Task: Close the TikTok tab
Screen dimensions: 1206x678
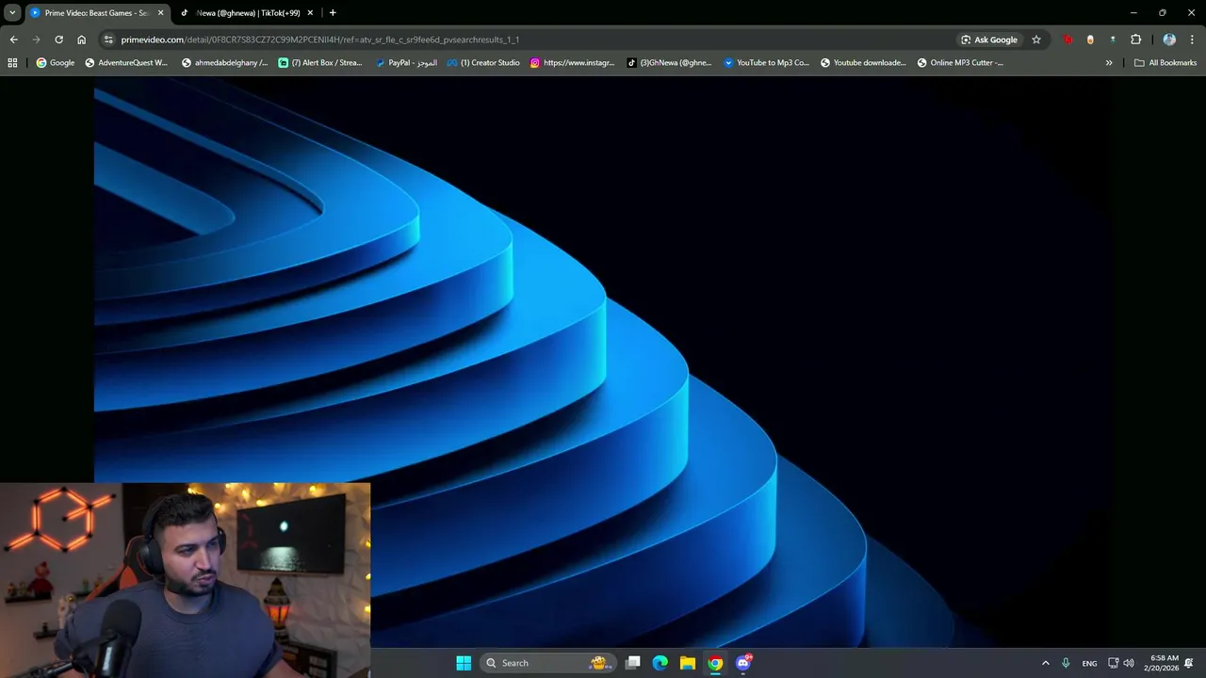Action: (x=310, y=13)
